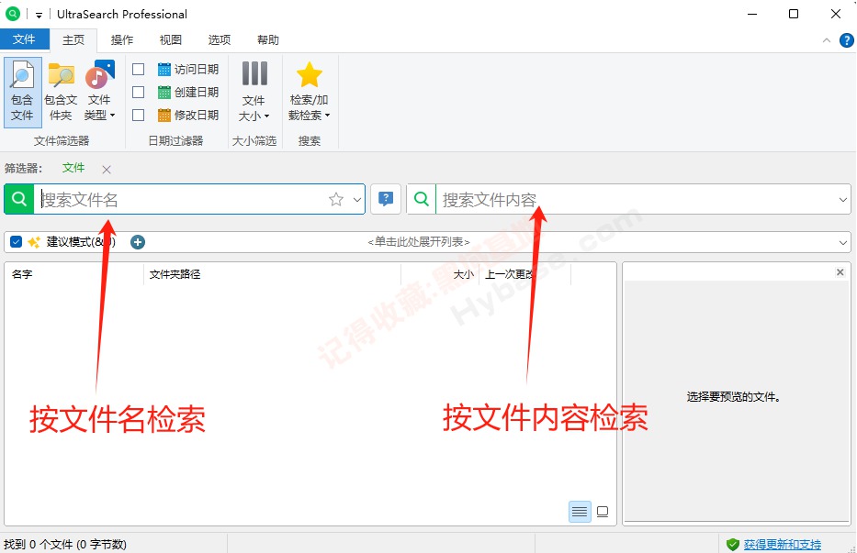The image size is (857, 553).
Task: Click the 包含文件 filter icon
Action: [x=22, y=92]
